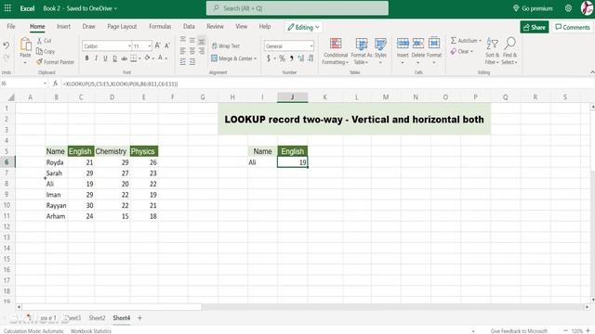This screenshot has width=595, height=334.
Task: Open the Editing mode dropdown
Action: [303, 27]
